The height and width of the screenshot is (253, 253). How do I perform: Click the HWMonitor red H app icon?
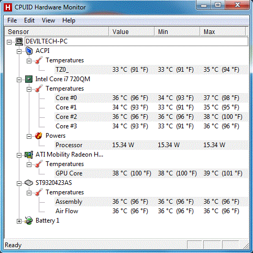pos(8,7)
